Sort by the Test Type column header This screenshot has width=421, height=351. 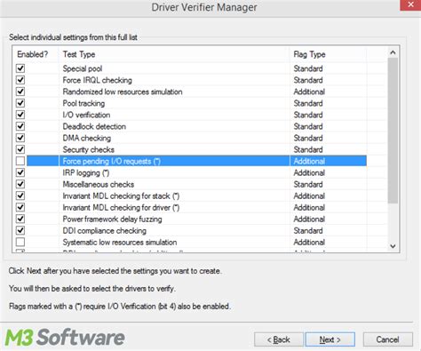(79, 54)
